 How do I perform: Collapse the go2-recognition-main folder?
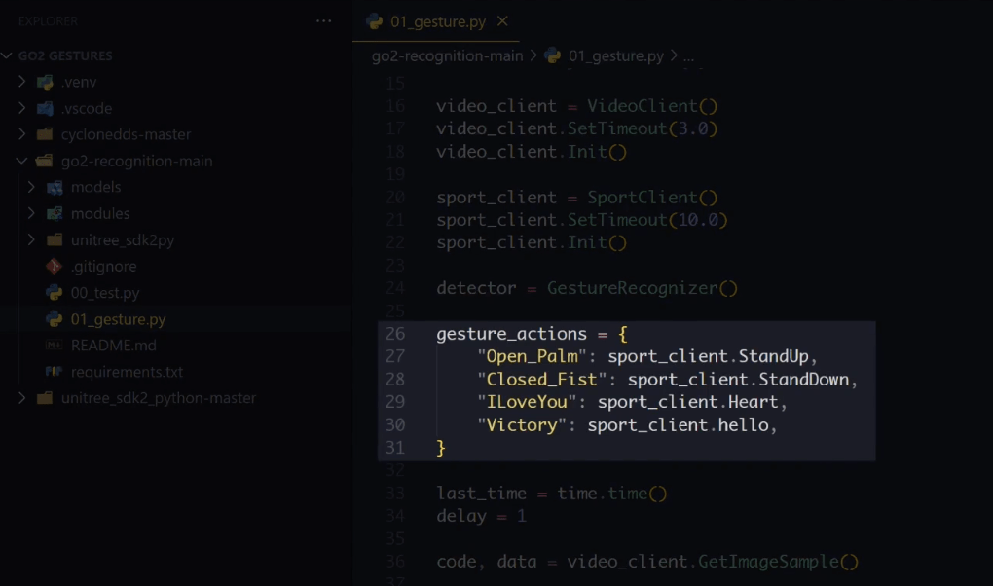(x=22, y=162)
